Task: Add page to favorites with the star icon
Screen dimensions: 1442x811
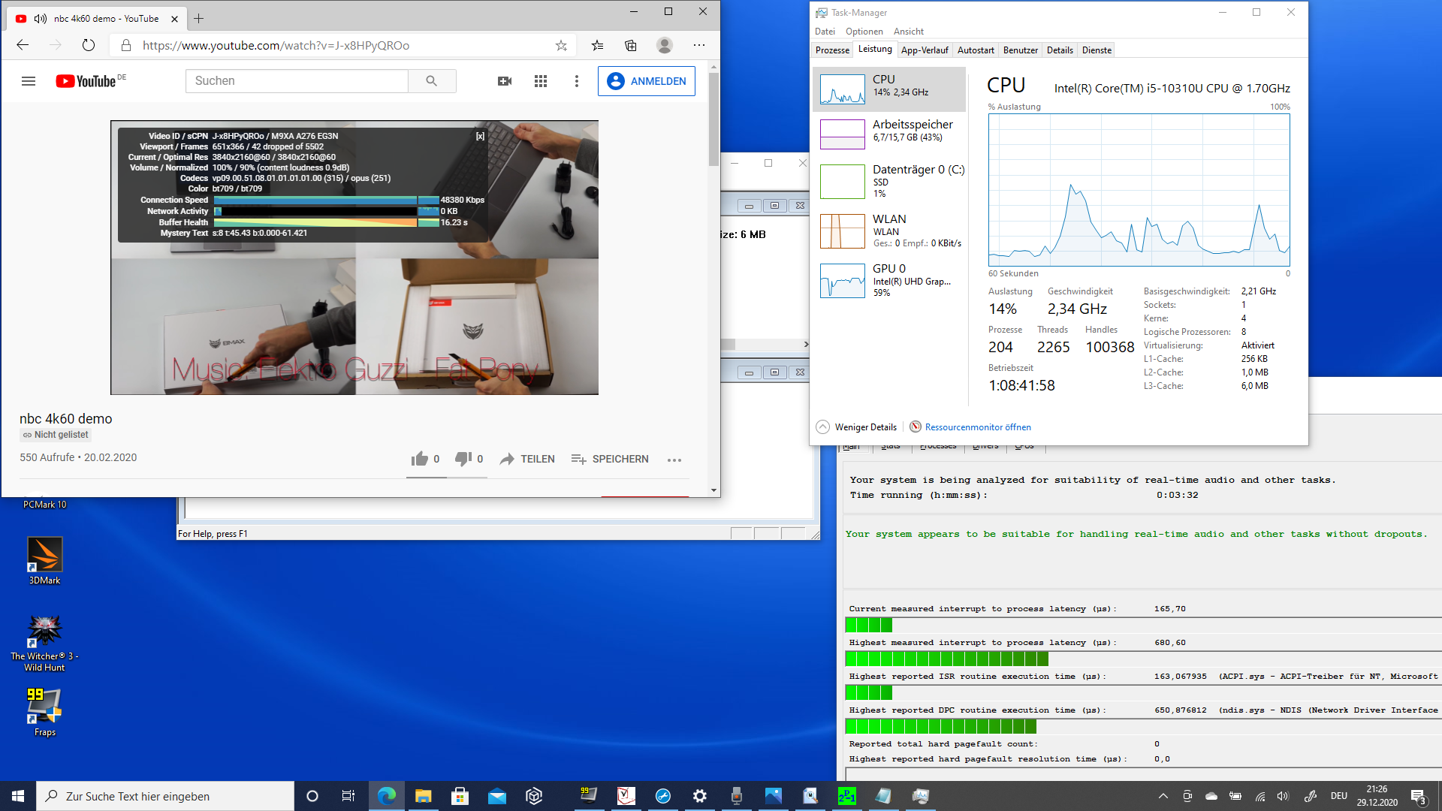Action: pyautogui.click(x=561, y=46)
